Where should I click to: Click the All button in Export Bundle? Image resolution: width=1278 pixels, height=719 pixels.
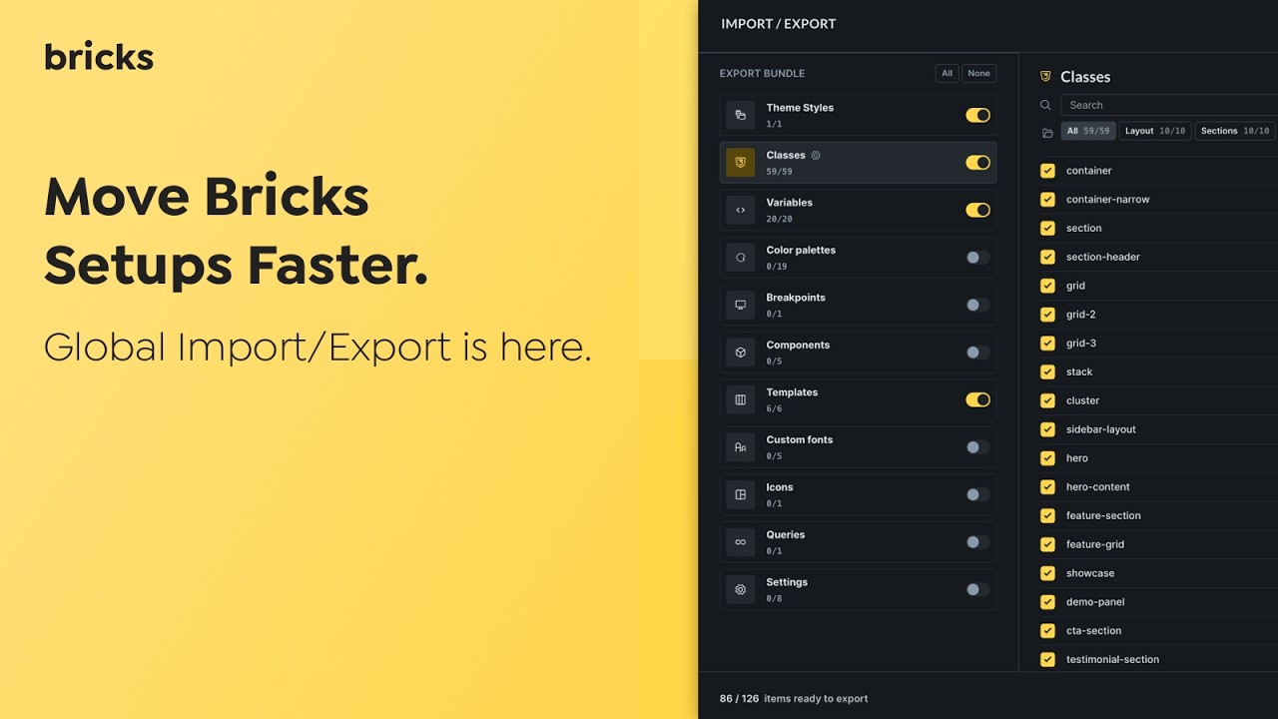coord(947,73)
